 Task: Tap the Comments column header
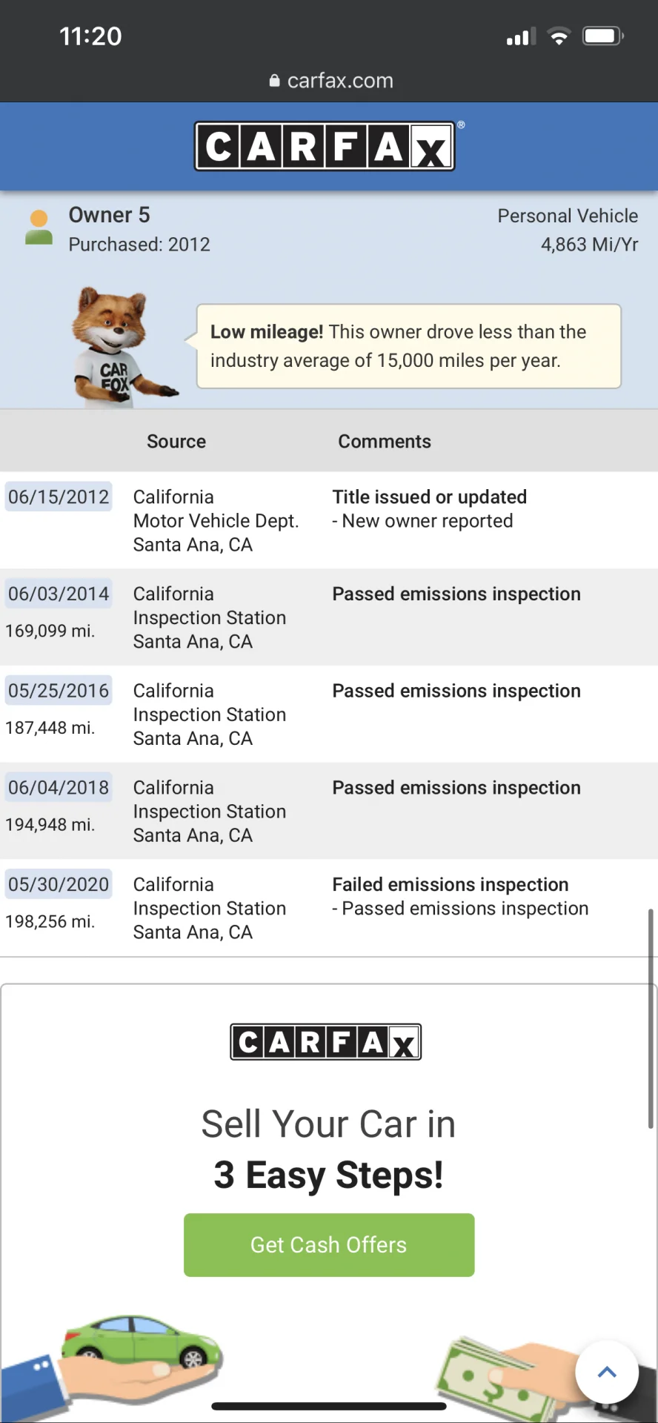coord(385,441)
